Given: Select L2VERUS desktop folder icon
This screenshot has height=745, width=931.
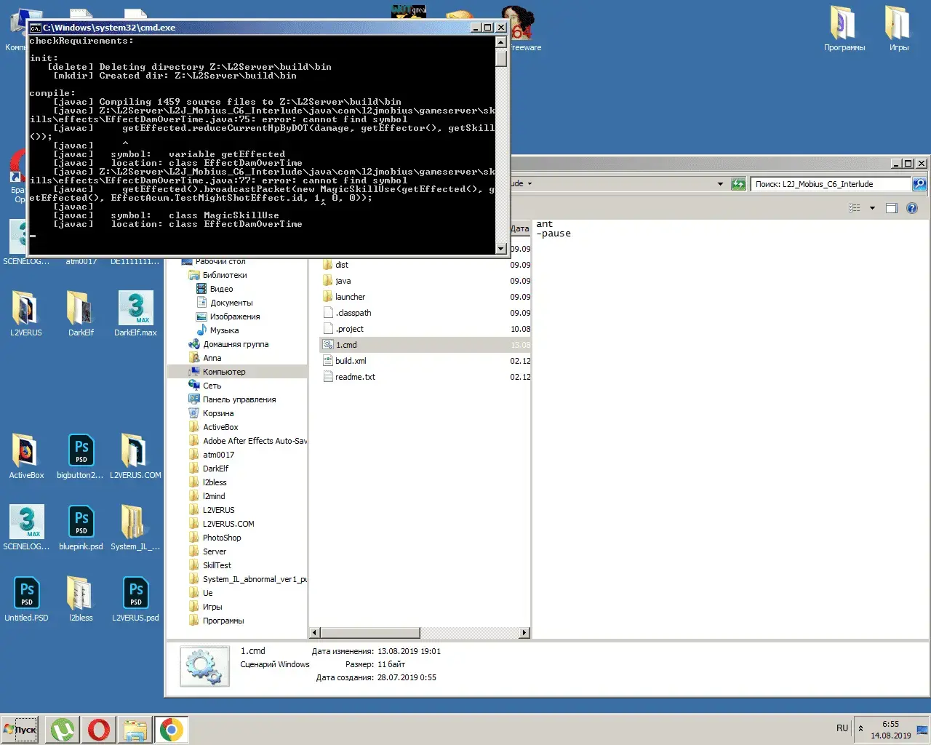Looking at the screenshot, I should pyautogui.click(x=26, y=314).
